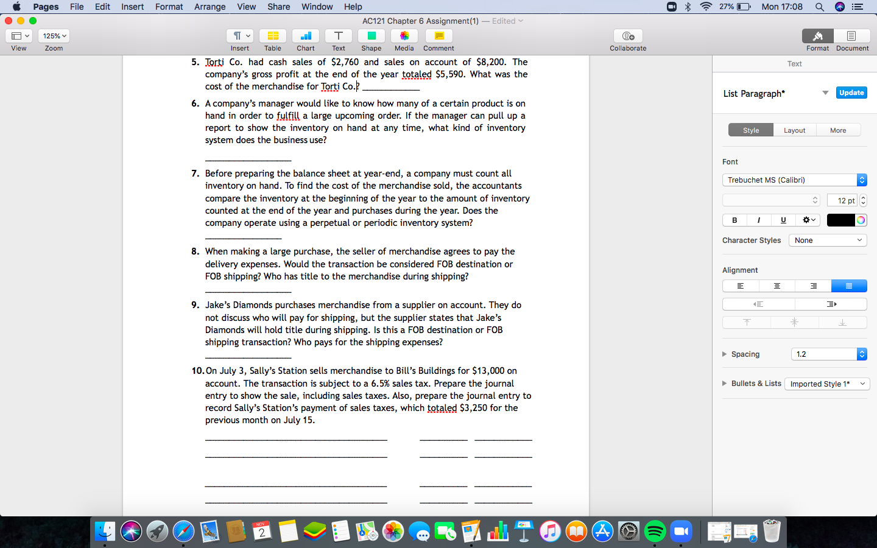Expand the Spacing section
The image size is (877, 548).
point(725,354)
